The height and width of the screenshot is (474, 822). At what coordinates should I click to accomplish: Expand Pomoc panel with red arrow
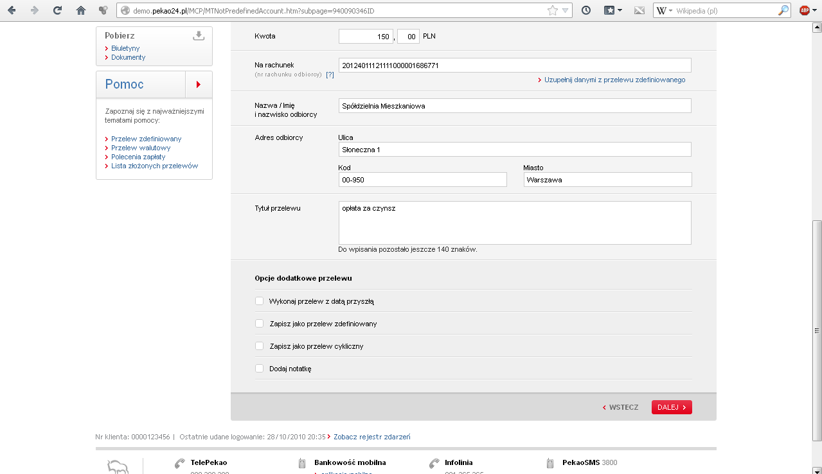tap(199, 84)
